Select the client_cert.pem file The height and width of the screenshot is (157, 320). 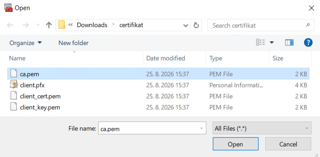click(158, 96)
